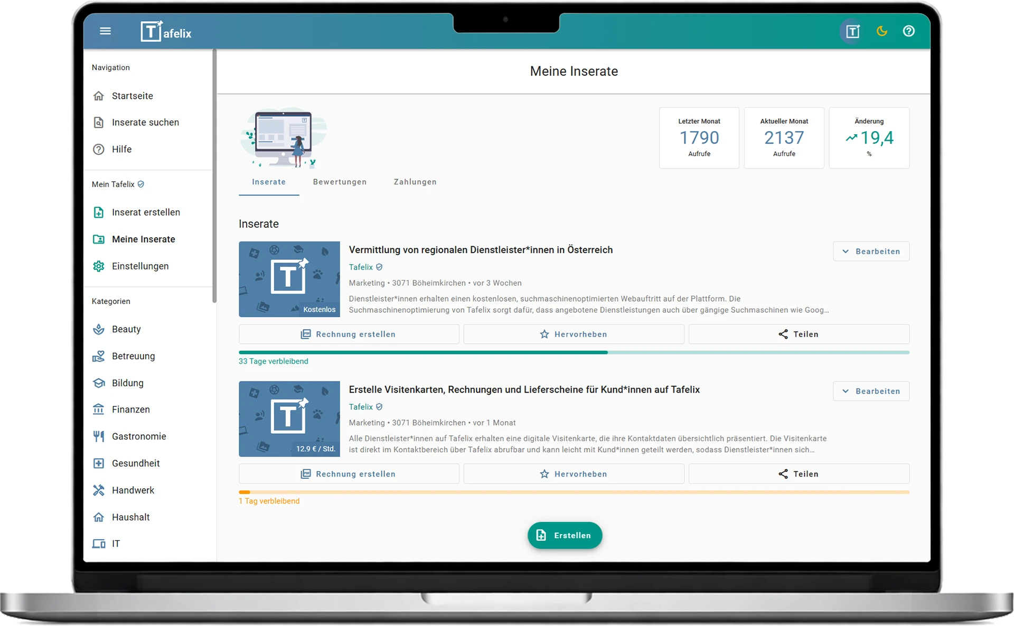Hervorheben the regional Dienstleister listing
The height and width of the screenshot is (626, 1014).
(x=574, y=334)
